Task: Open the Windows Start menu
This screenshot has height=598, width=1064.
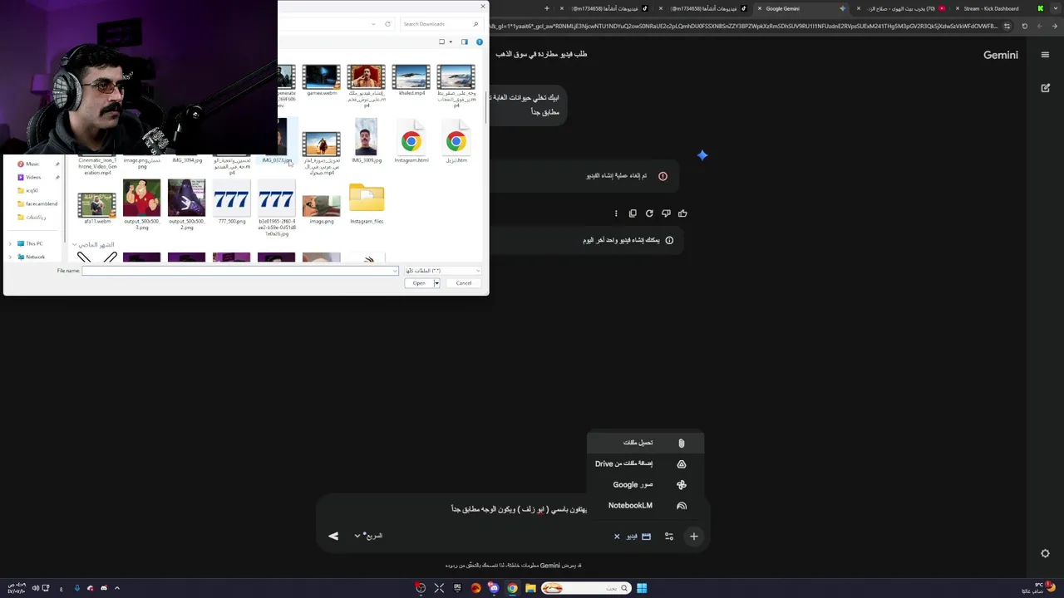Action: coord(642,588)
